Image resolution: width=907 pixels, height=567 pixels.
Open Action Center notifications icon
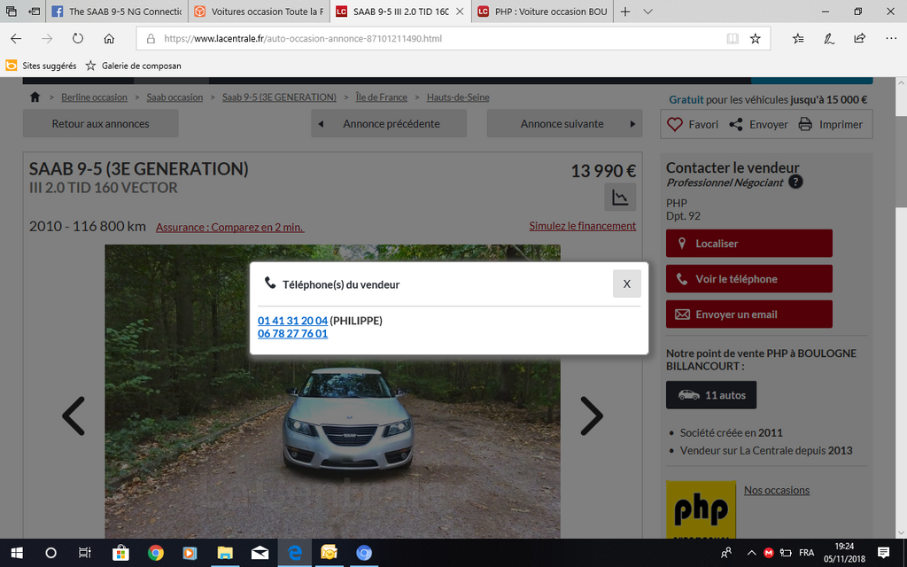[x=883, y=553]
